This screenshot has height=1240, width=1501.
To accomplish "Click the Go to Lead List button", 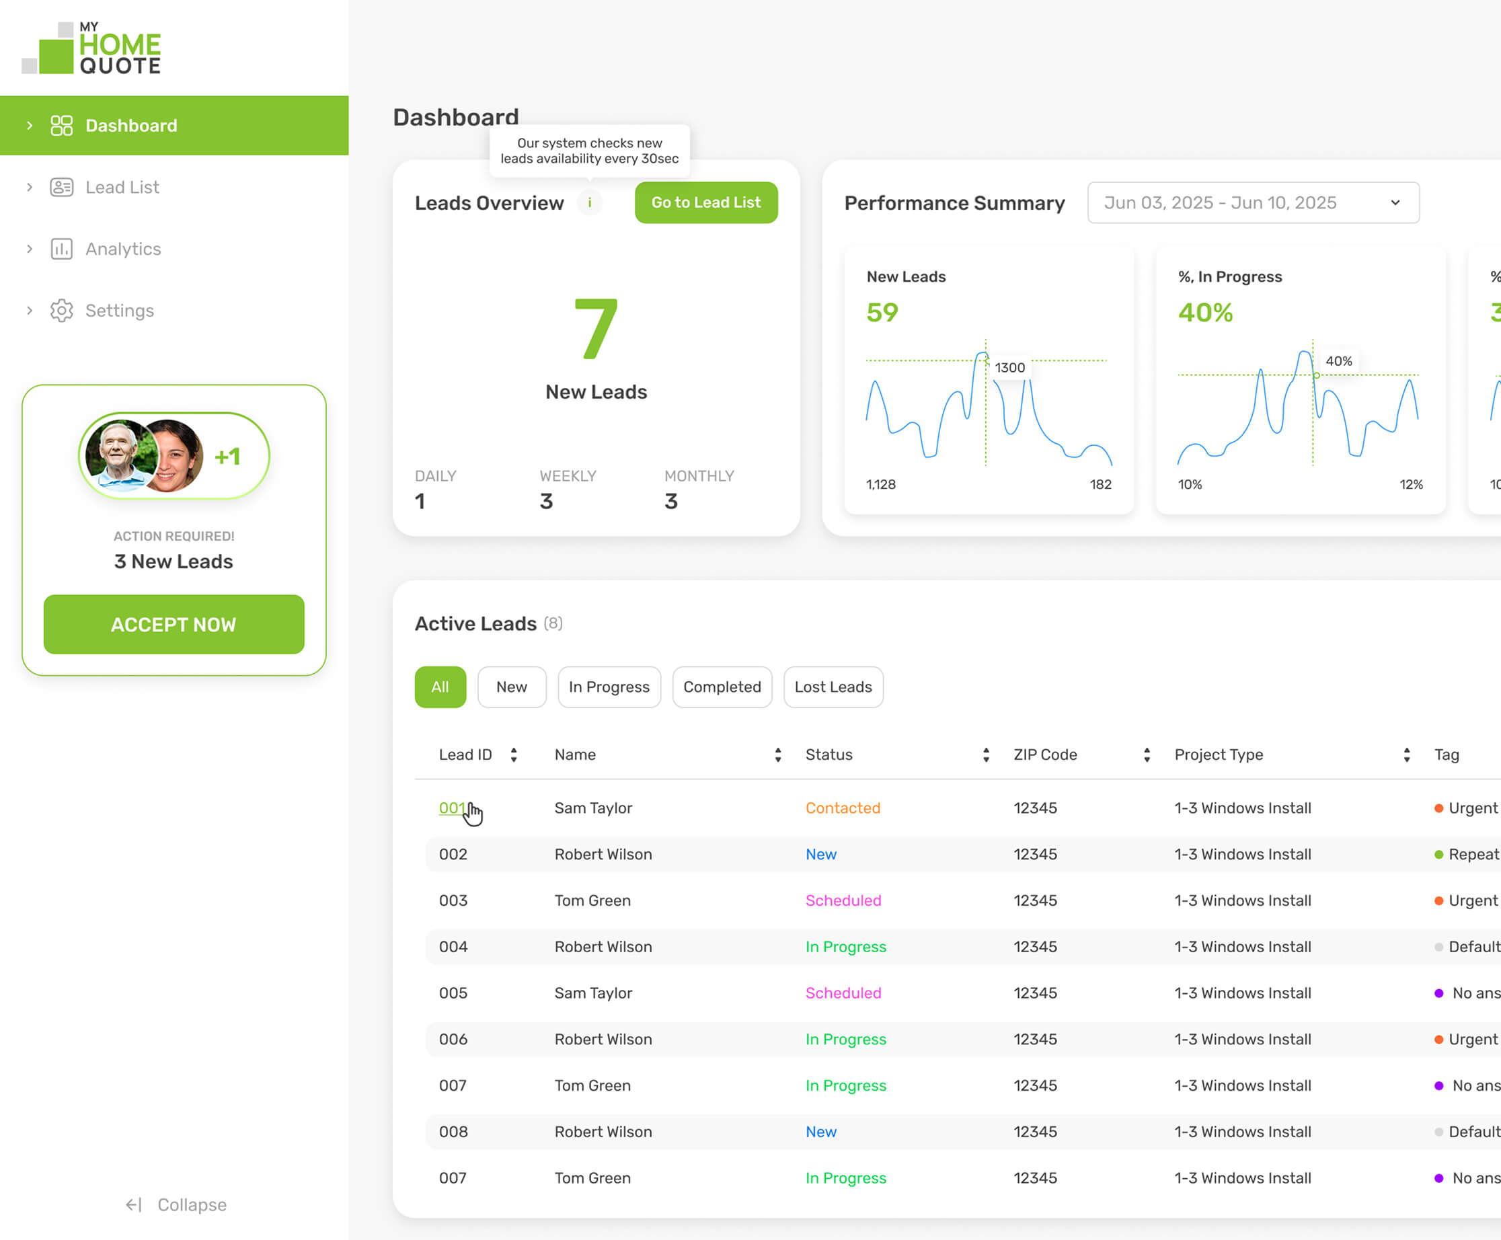I will pyautogui.click(x=705, y=203).
